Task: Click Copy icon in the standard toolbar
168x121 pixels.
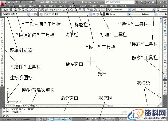Action: pos(35,10)
